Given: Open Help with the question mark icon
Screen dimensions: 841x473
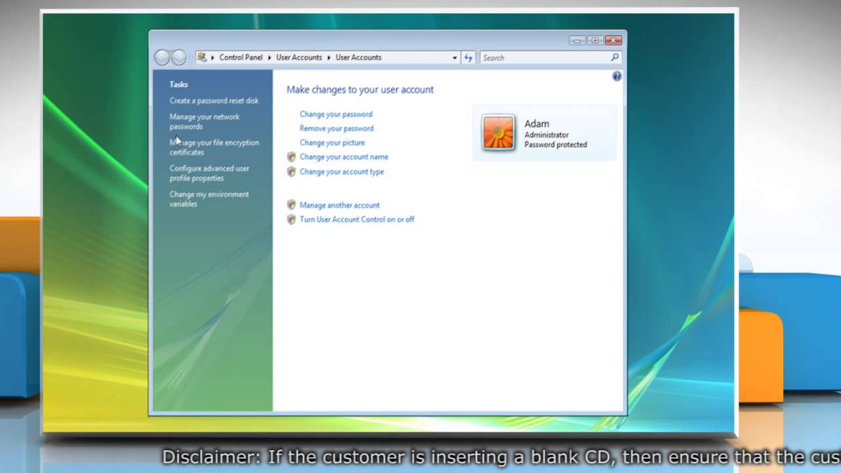Looking at the screenshot, I should point(616,77).
